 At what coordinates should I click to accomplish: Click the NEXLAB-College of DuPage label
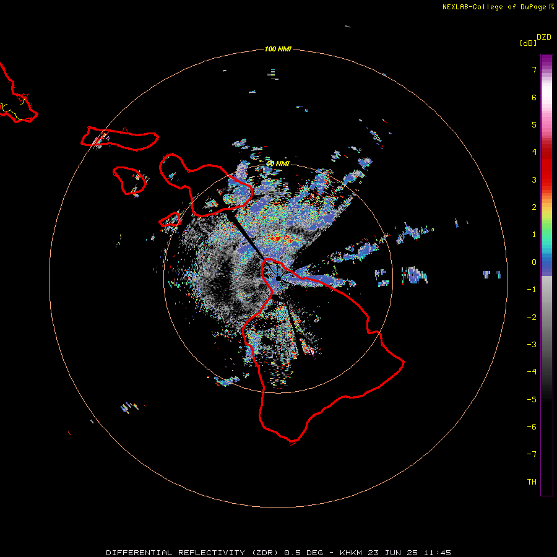(498, 7)
